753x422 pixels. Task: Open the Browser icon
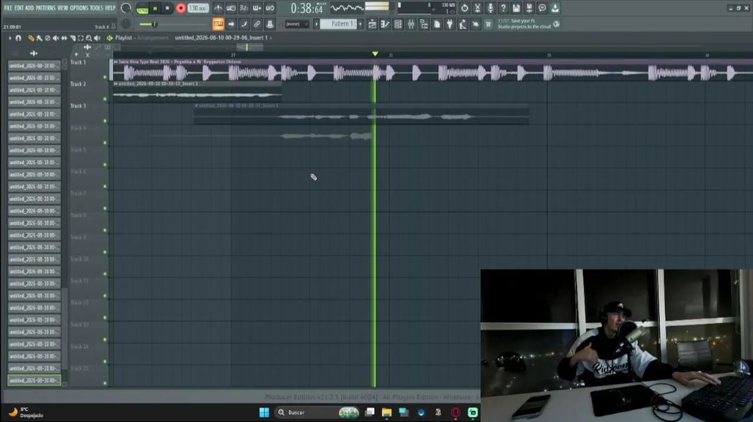pyautogui.click(x=424, y=24)
